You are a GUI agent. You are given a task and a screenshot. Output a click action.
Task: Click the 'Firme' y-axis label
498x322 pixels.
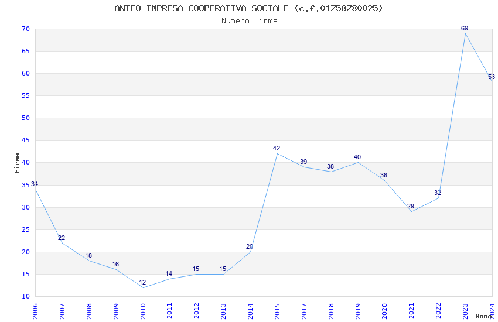pyautogui.click(x=17, y=163)
